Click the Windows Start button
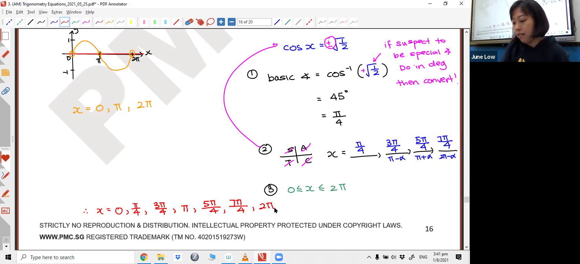This screenshot has height=264, width=580. point(8,257)
